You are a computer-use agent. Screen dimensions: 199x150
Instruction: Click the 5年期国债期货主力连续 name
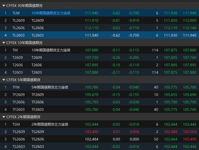(50, 87)
